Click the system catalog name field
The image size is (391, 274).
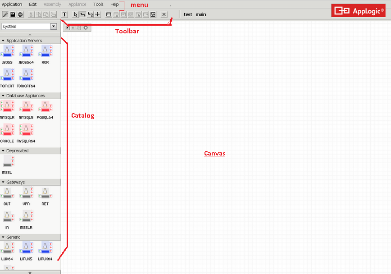26,26
